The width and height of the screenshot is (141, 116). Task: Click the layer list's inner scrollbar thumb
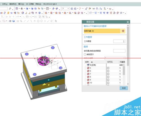pos(124,71)
